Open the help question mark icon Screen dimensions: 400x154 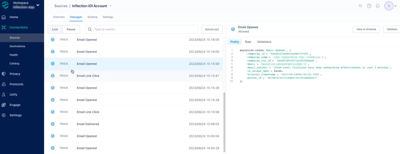(x=369, y=6)
